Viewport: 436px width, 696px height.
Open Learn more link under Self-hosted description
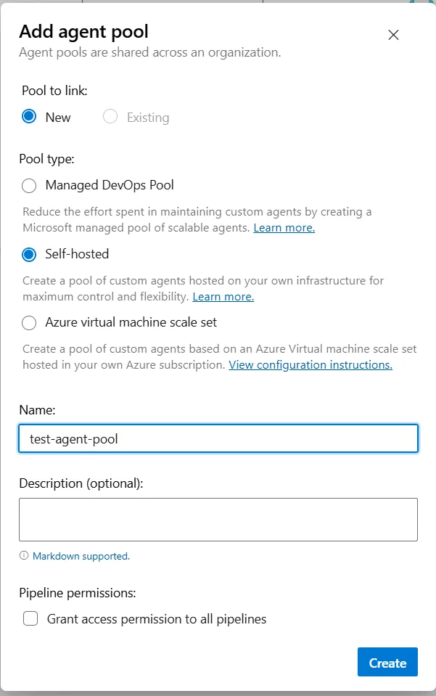click(223, 297)
